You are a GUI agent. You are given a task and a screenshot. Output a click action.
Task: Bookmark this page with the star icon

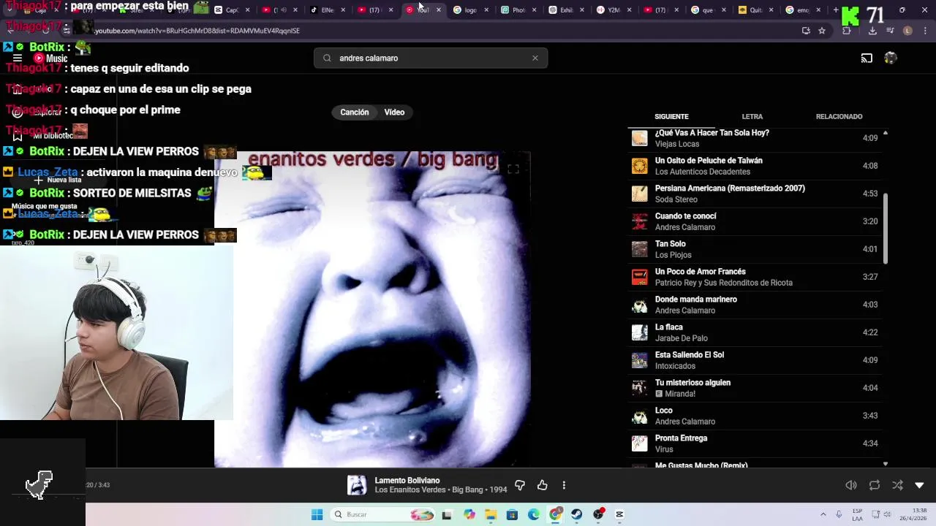point(822,31)
